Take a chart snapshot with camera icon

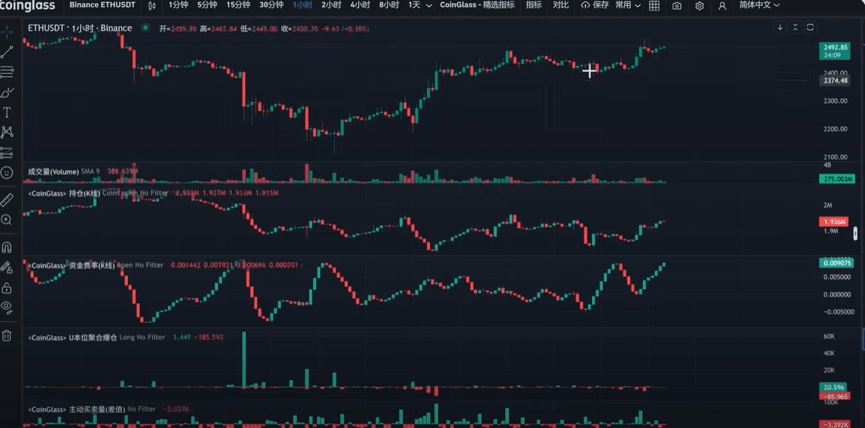[677, 5]
